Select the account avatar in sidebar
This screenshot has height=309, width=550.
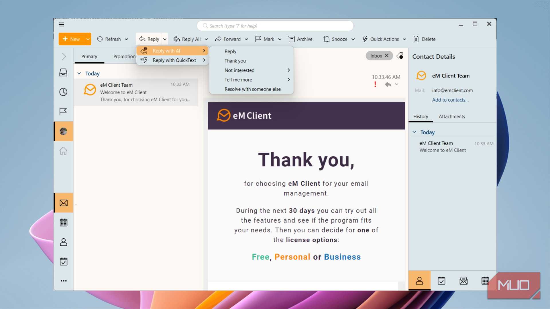[63, 131]
